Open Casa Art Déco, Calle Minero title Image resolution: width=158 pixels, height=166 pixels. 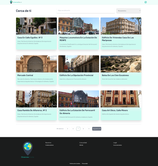tap(115, 110)
